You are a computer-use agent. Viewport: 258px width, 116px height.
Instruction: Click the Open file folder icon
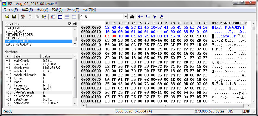(x=7, y=17)
